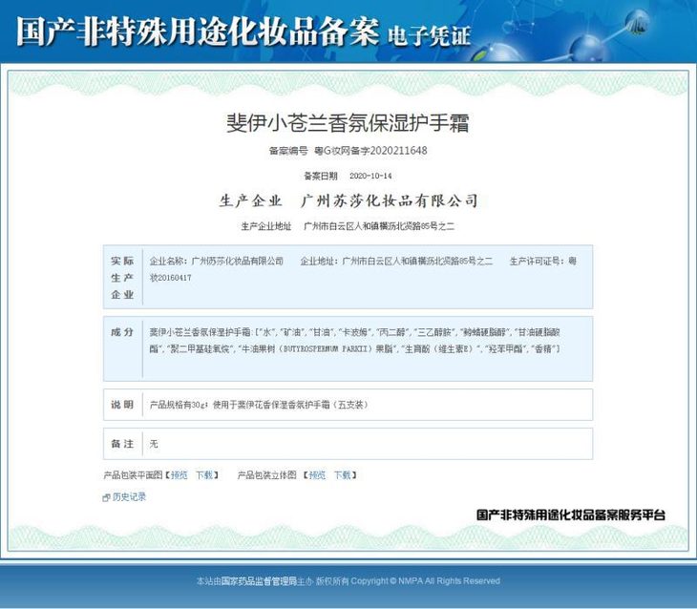
Task: Preview the 产品包装立体图 image
Action: pyautogui.click(x=317, y=475)
